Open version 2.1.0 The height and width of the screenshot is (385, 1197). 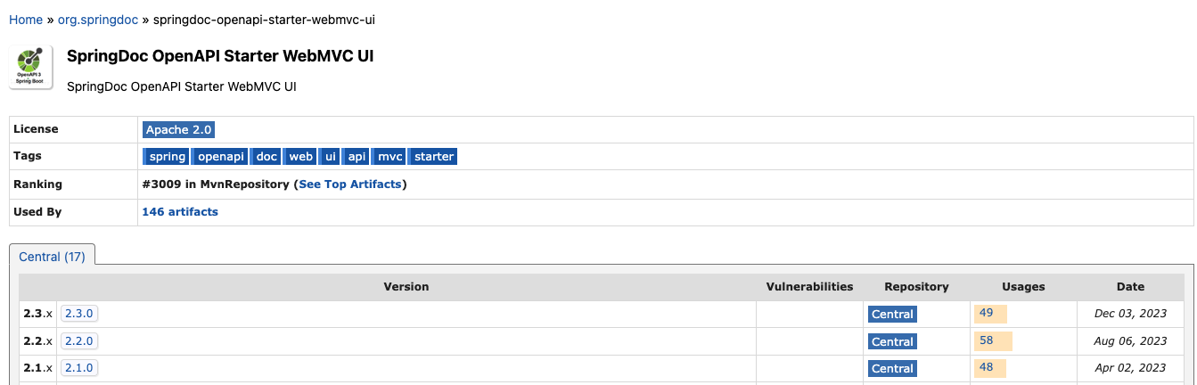[x=79, y=368]
